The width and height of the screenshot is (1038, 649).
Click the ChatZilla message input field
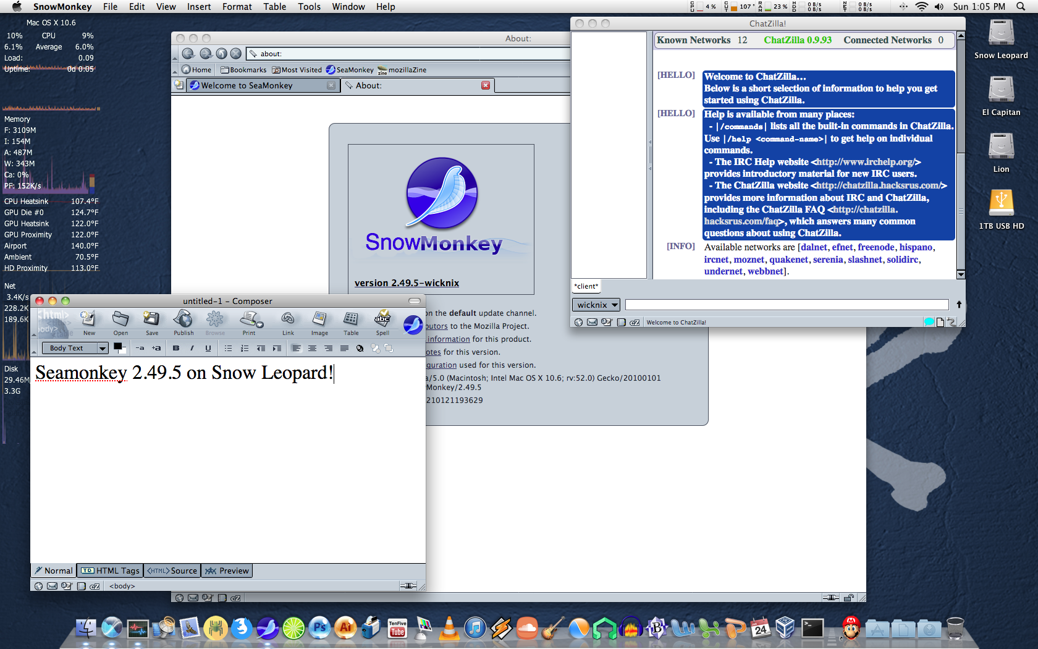point(787,305)
